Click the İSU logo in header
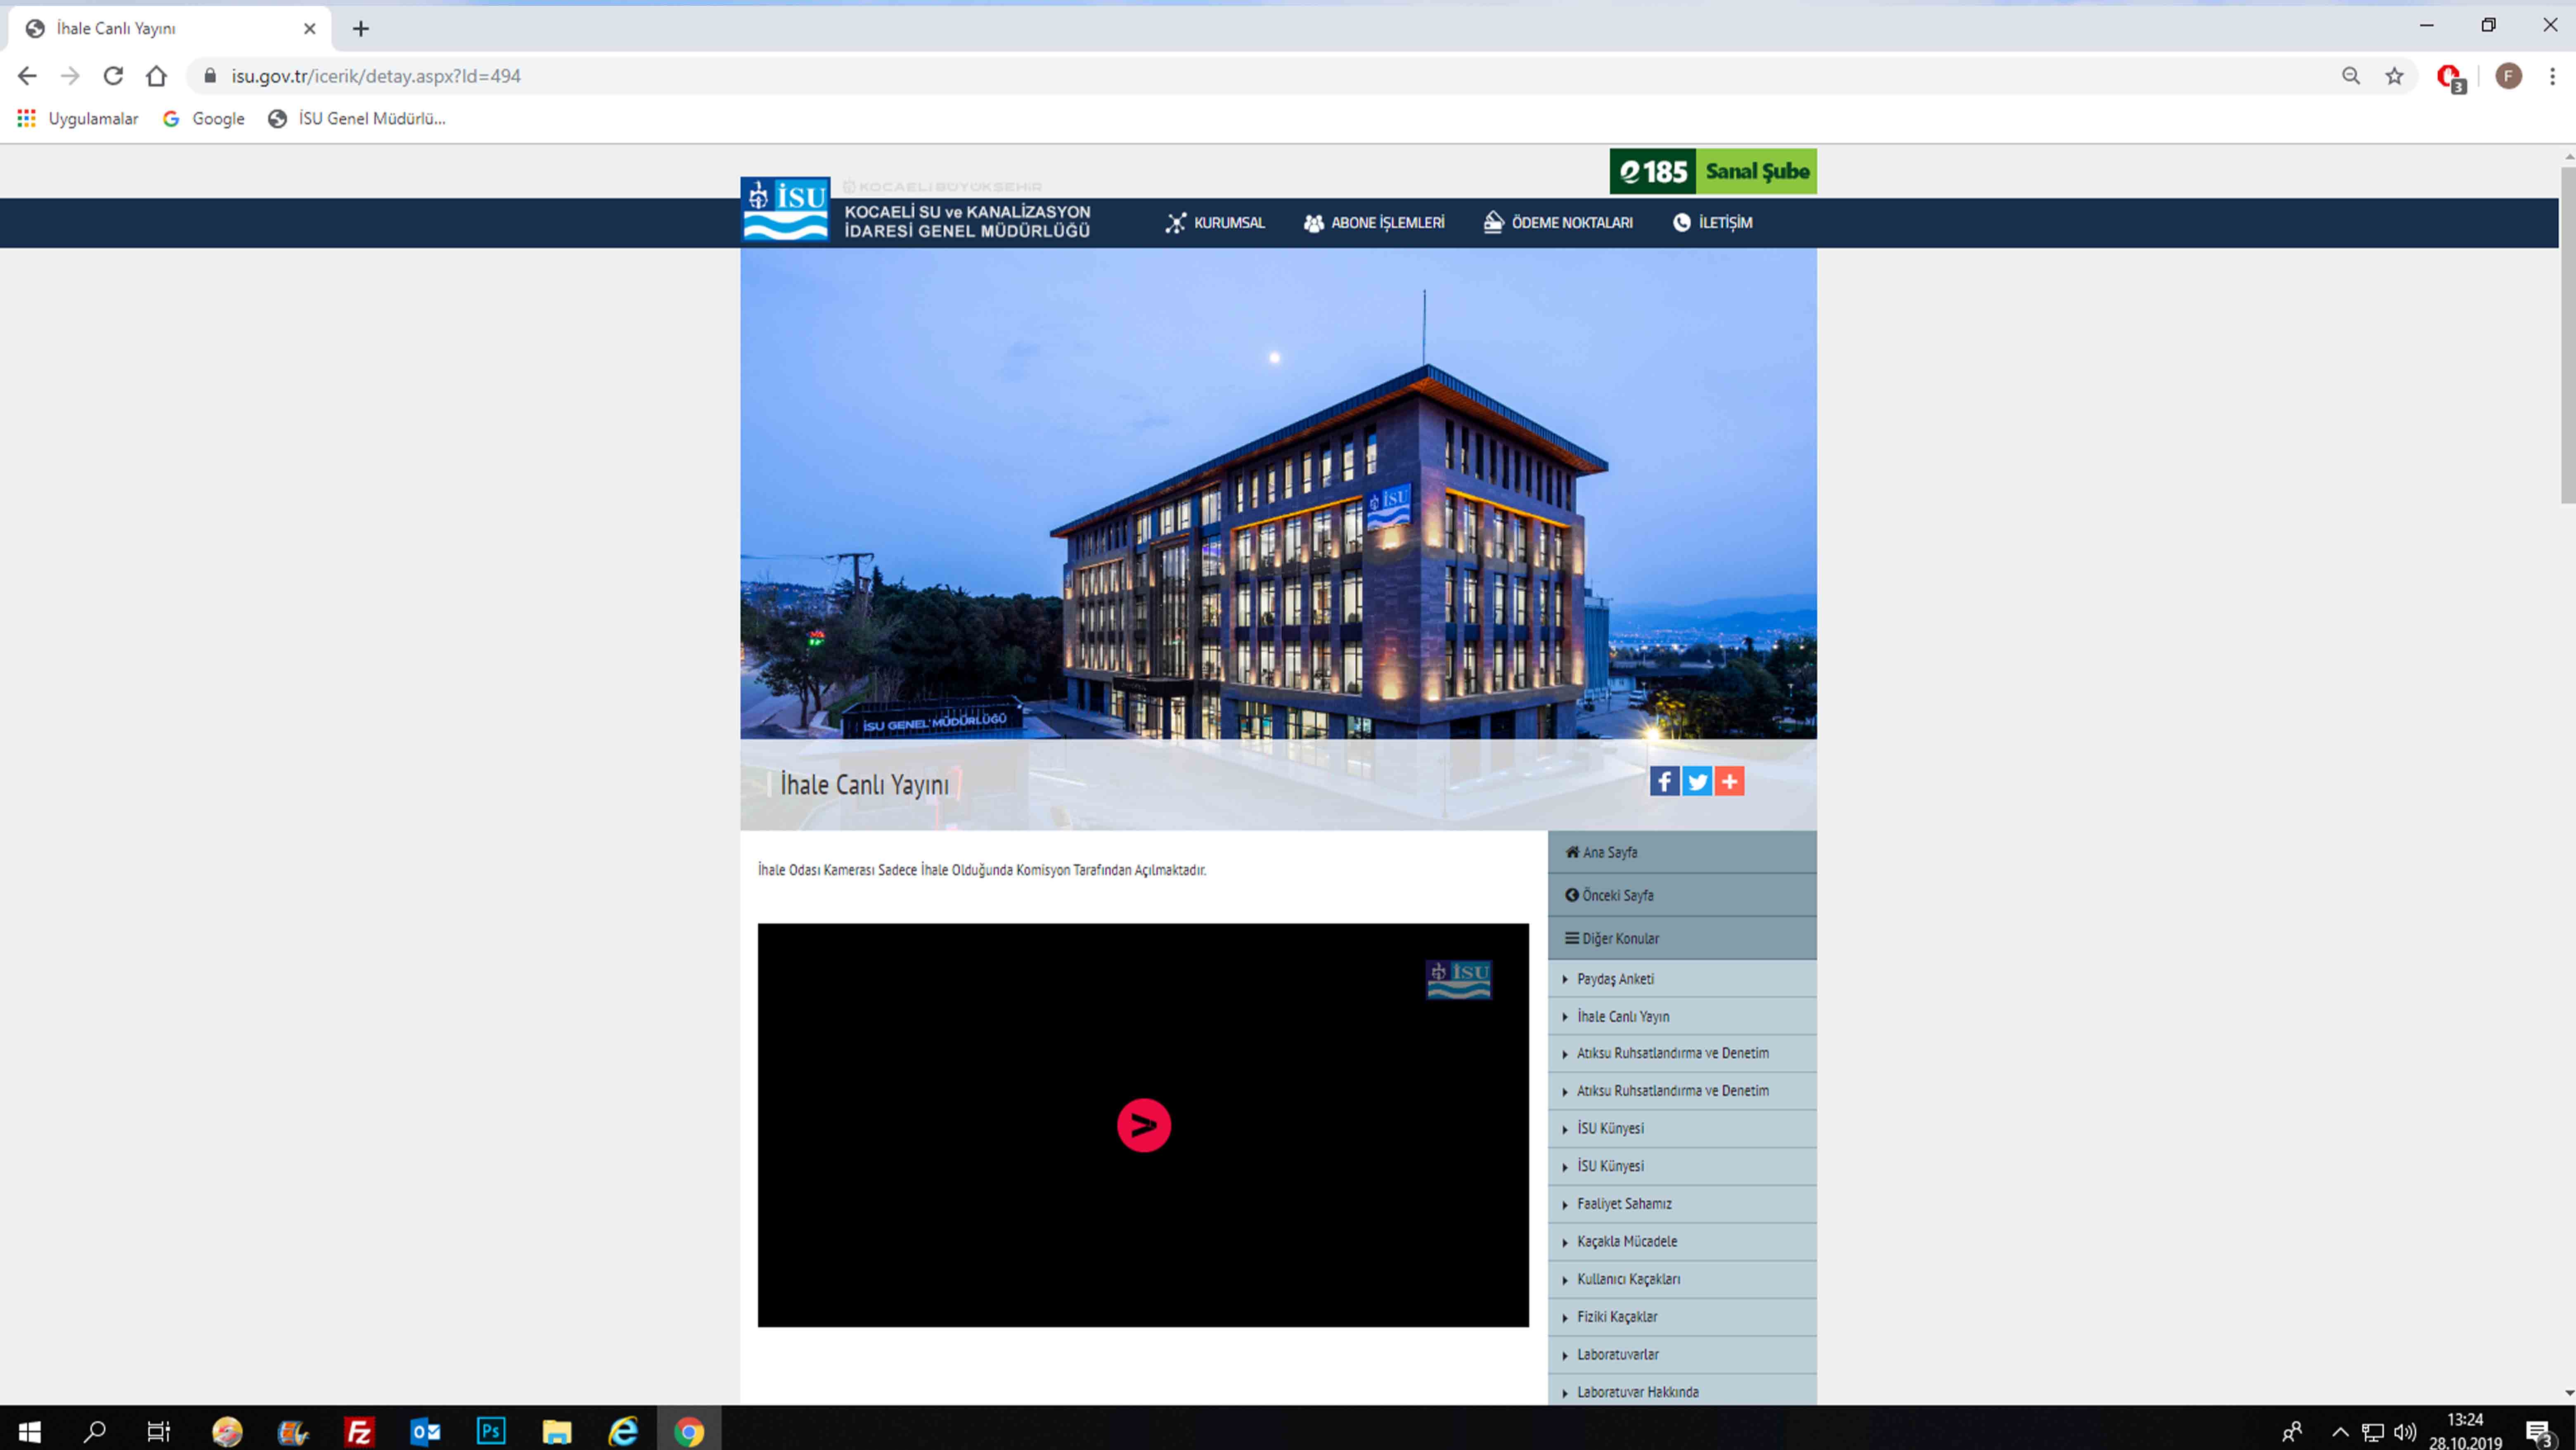2576x1450 pixels. tap(785, 209)
